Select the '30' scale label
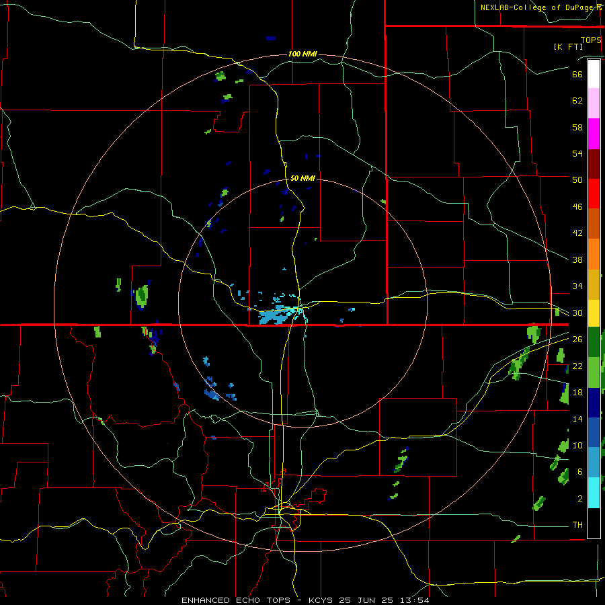The width and height of the screenshot is (605, 605). (x=577, y=313)
